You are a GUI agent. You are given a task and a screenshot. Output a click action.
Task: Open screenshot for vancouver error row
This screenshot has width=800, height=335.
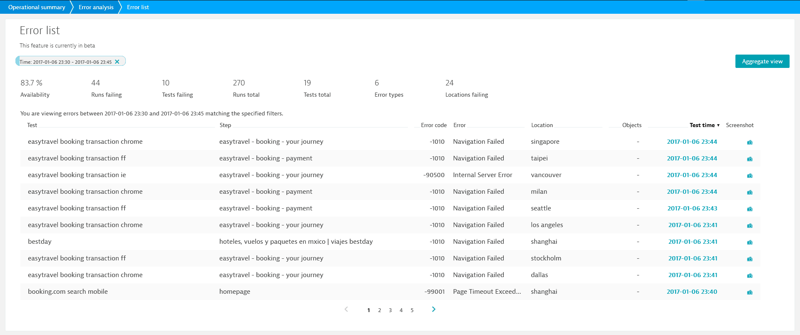pos(750,175)
